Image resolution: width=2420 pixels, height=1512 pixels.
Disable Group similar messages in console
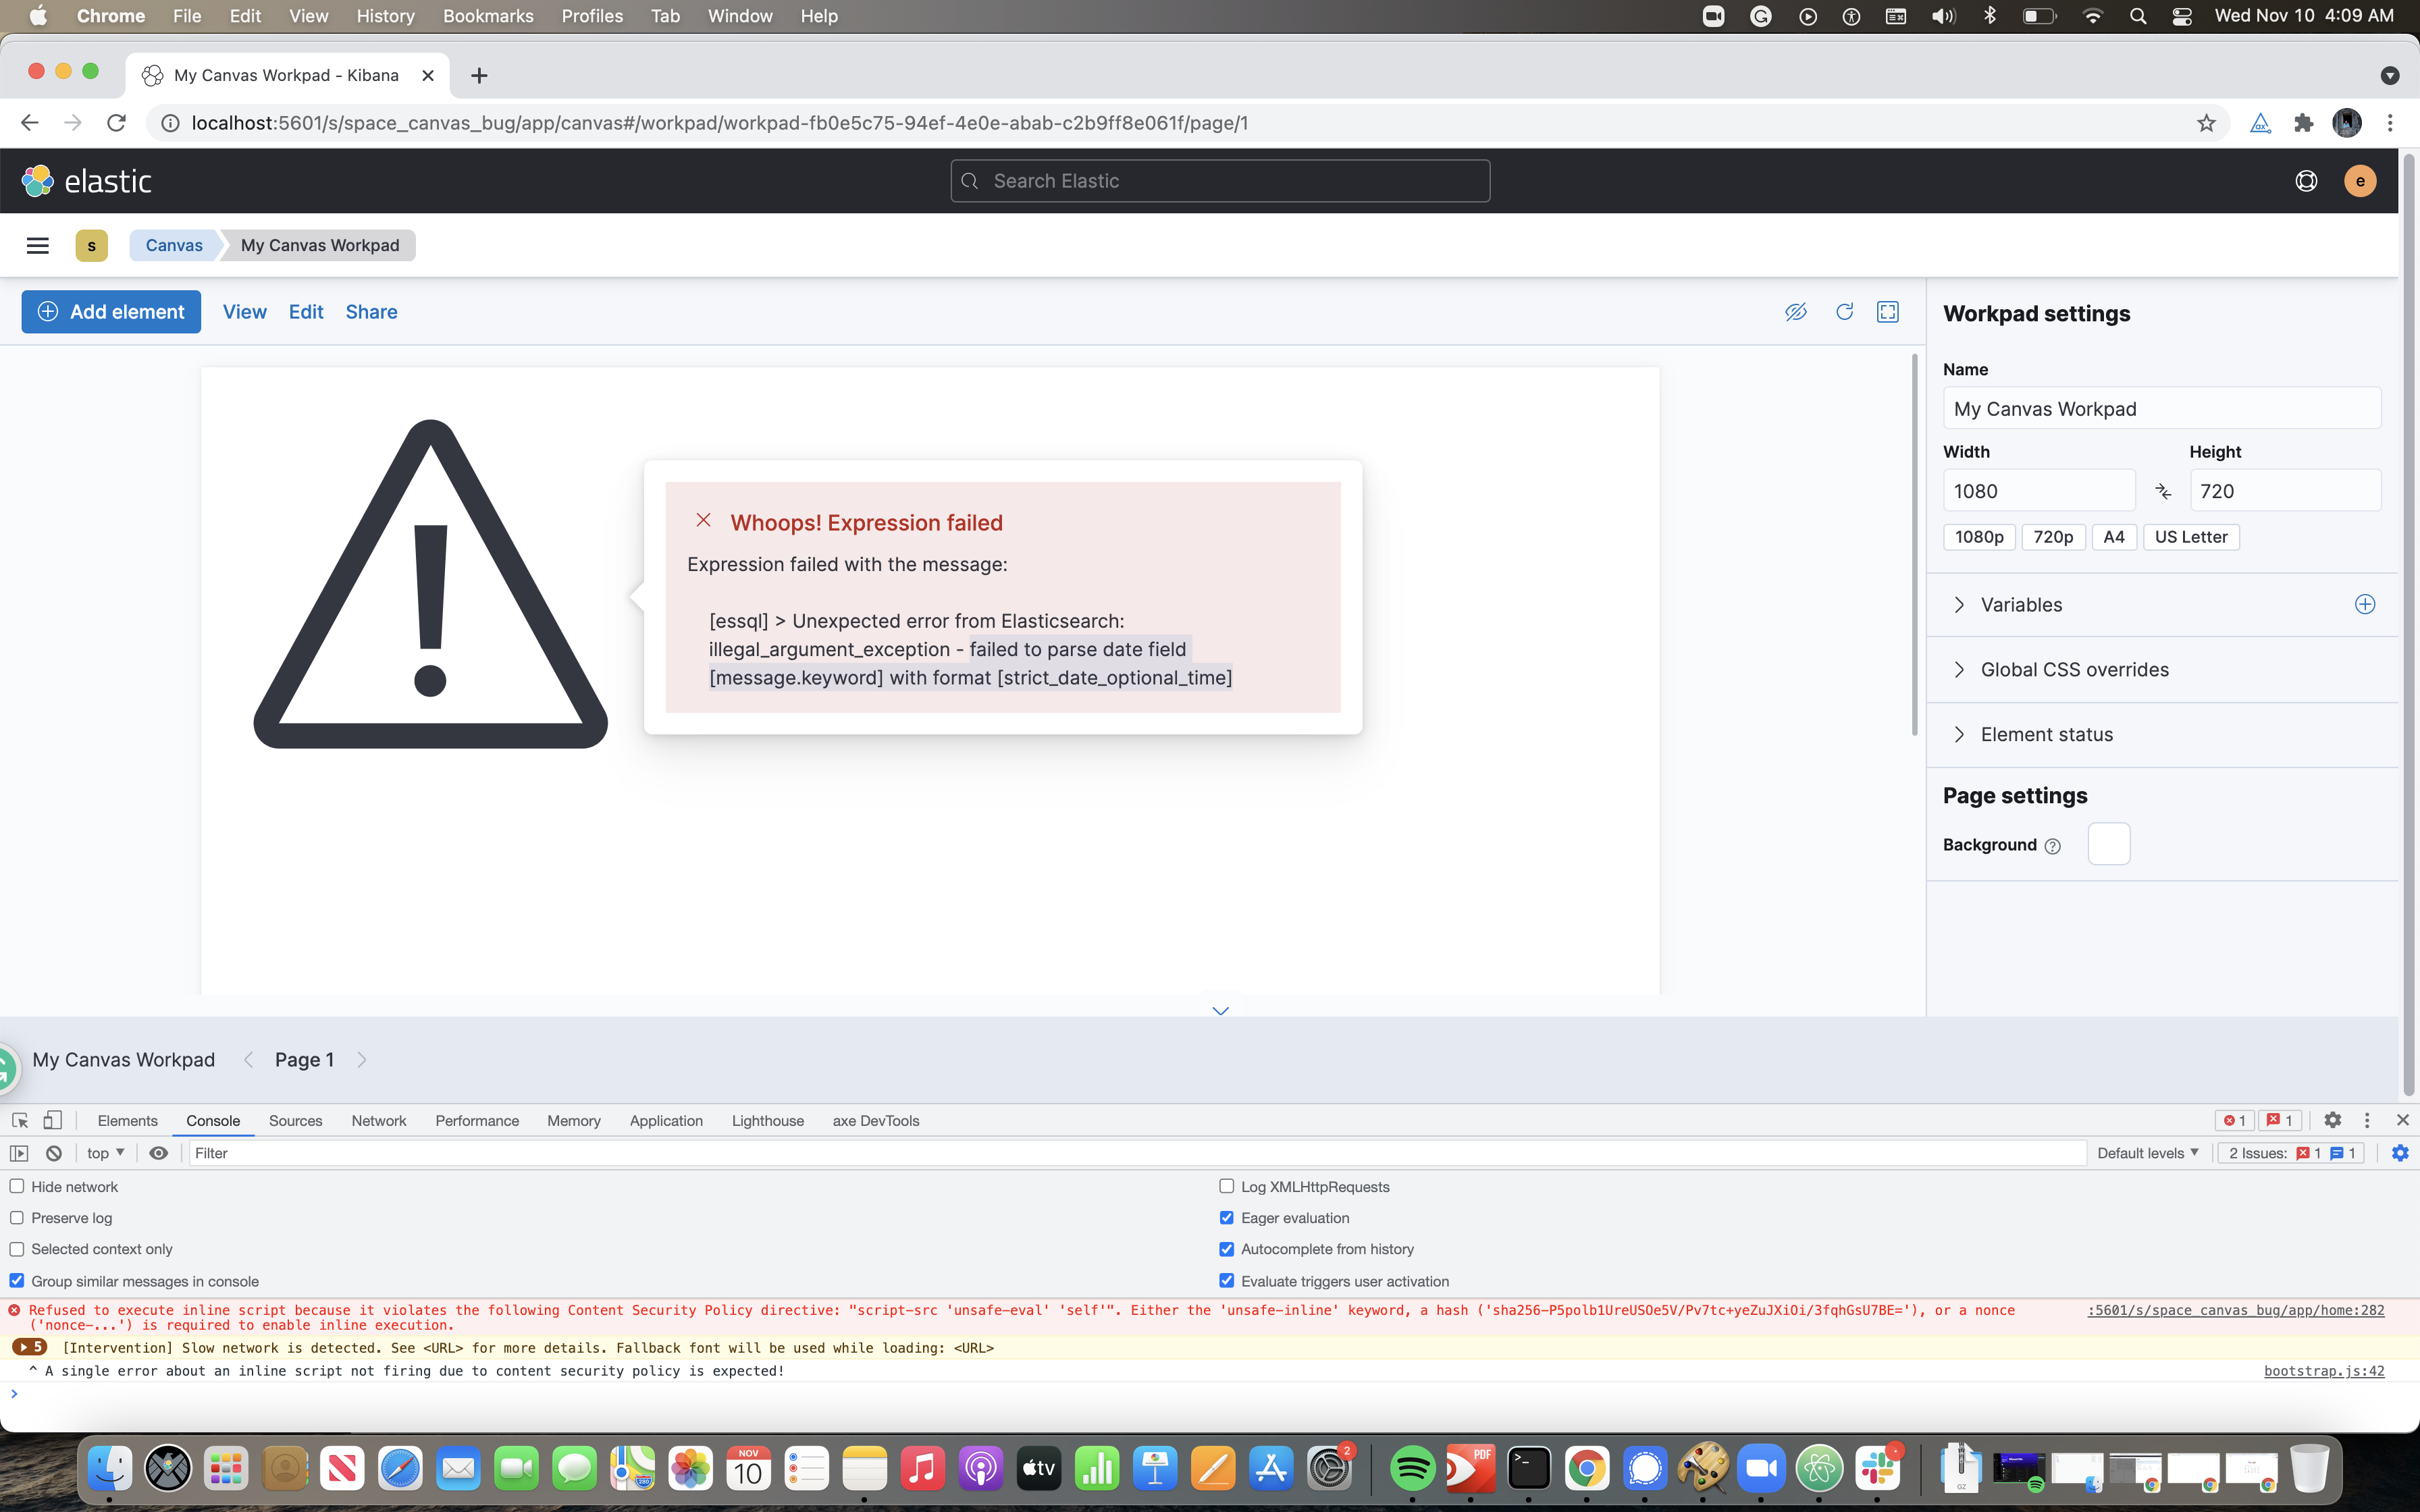(17, 1280)
